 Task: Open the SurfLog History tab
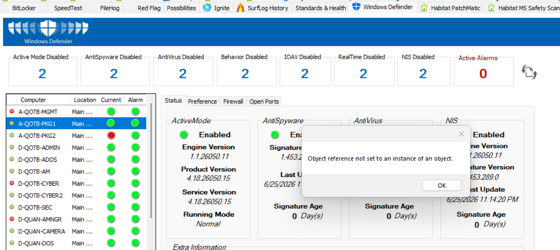[x=262, y=8]
